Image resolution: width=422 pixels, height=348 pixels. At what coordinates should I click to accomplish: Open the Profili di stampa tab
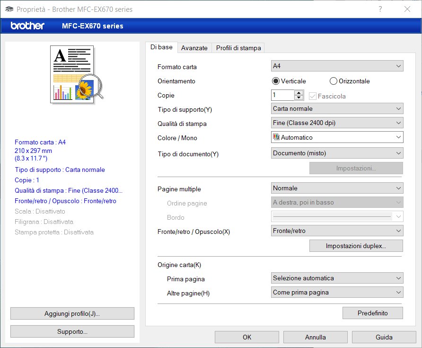(238, 48)
